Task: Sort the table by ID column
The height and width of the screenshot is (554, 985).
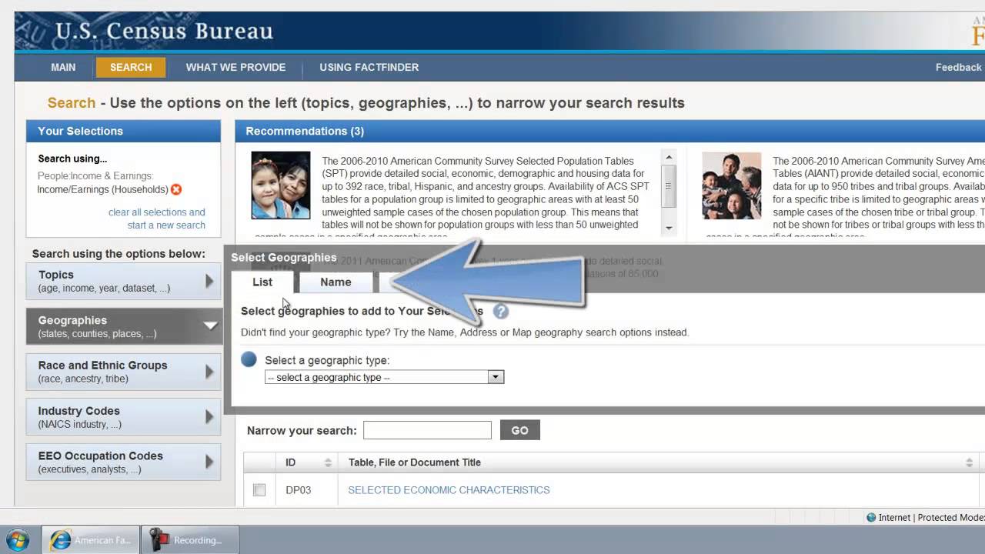Action: pos(306,462)
